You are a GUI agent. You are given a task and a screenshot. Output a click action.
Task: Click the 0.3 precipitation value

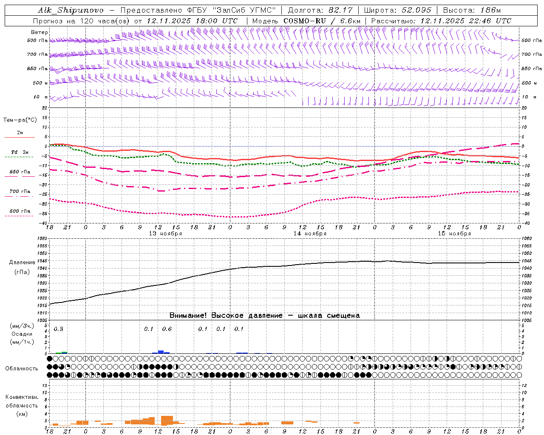[x=59, y=329]
